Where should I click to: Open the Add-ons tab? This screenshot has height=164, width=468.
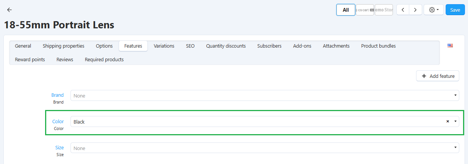tap(302, 46)
